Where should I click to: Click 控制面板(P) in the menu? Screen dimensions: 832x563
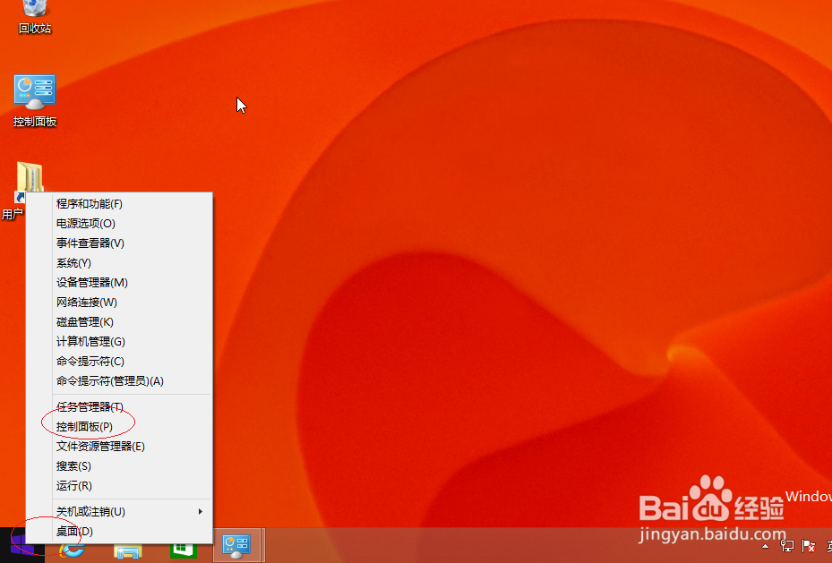[x=119, y=426]
